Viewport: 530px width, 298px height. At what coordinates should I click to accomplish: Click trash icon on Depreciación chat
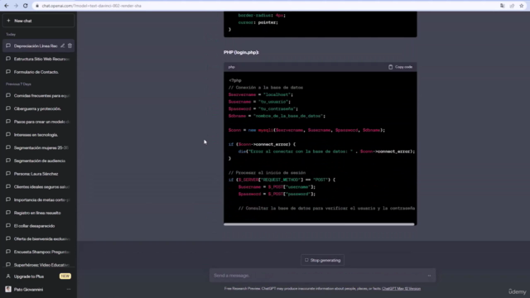pyautogui.click(x=70, y=46)
